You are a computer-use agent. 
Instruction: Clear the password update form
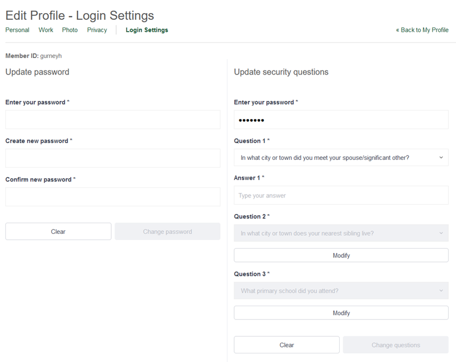coord(58,231)
